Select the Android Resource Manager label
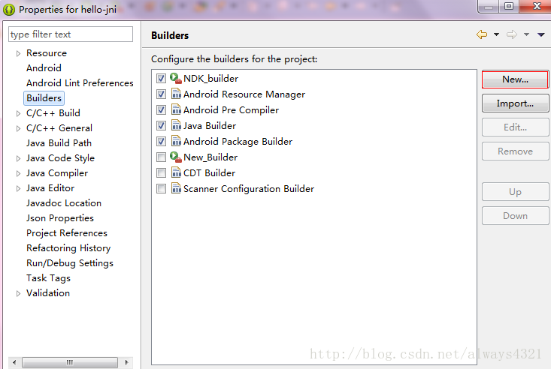 coord(244,94)
